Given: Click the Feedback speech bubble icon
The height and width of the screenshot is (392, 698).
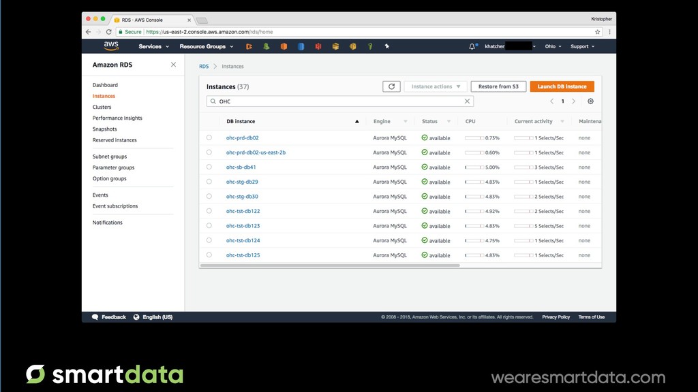Looking at the screenshot, I should pos(95,317).
